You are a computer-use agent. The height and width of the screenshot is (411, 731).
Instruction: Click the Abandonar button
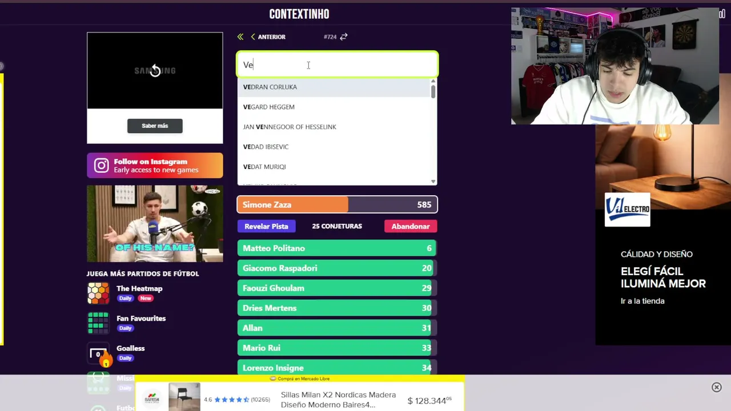pyautogui.click(x=411, y=226)
